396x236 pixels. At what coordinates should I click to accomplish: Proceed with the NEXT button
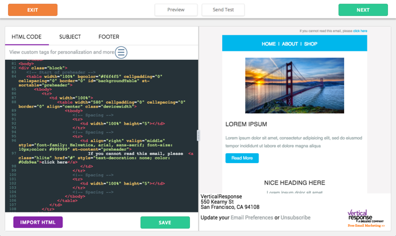(x=363, y=10)
